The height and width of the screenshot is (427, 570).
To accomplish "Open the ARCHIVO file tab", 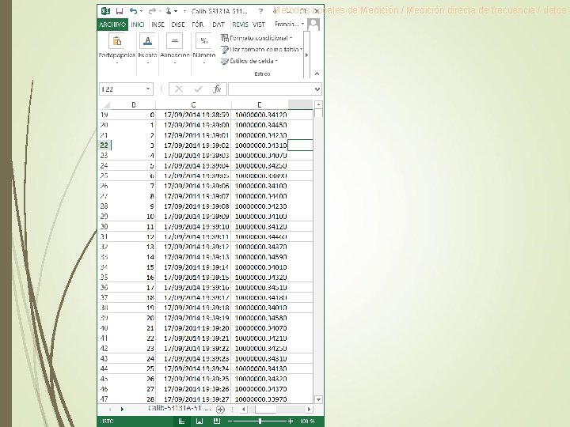I will (112, 25).
